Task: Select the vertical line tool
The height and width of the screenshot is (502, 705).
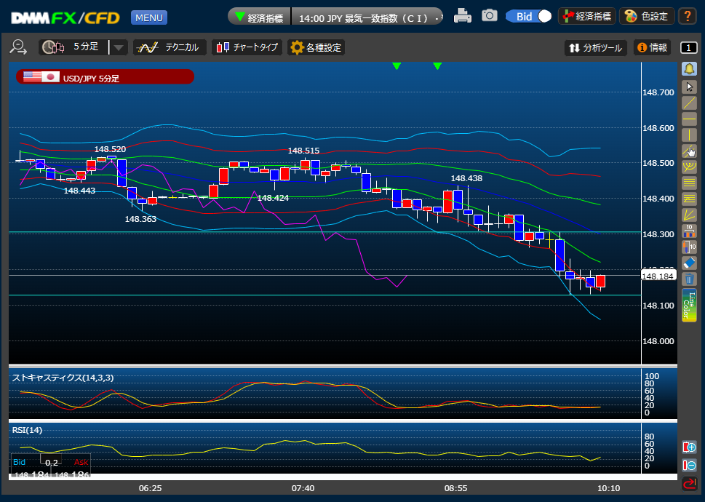Action: pos(689,135)
